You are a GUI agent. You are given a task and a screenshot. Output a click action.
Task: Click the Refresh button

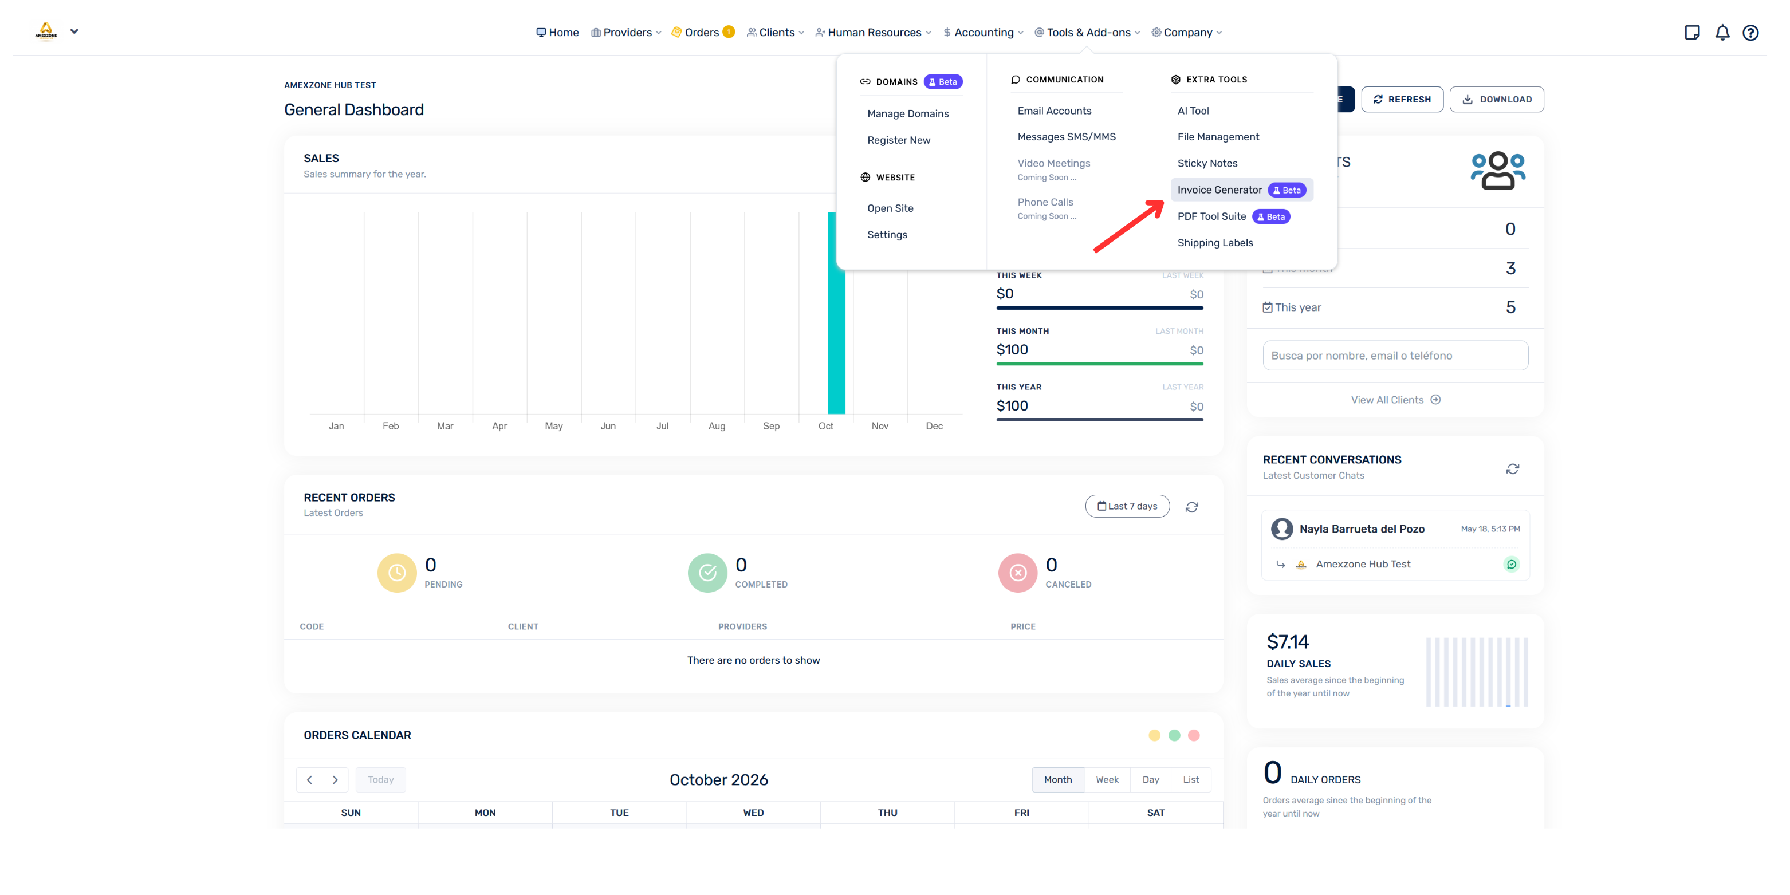[x=1402, y=100]
